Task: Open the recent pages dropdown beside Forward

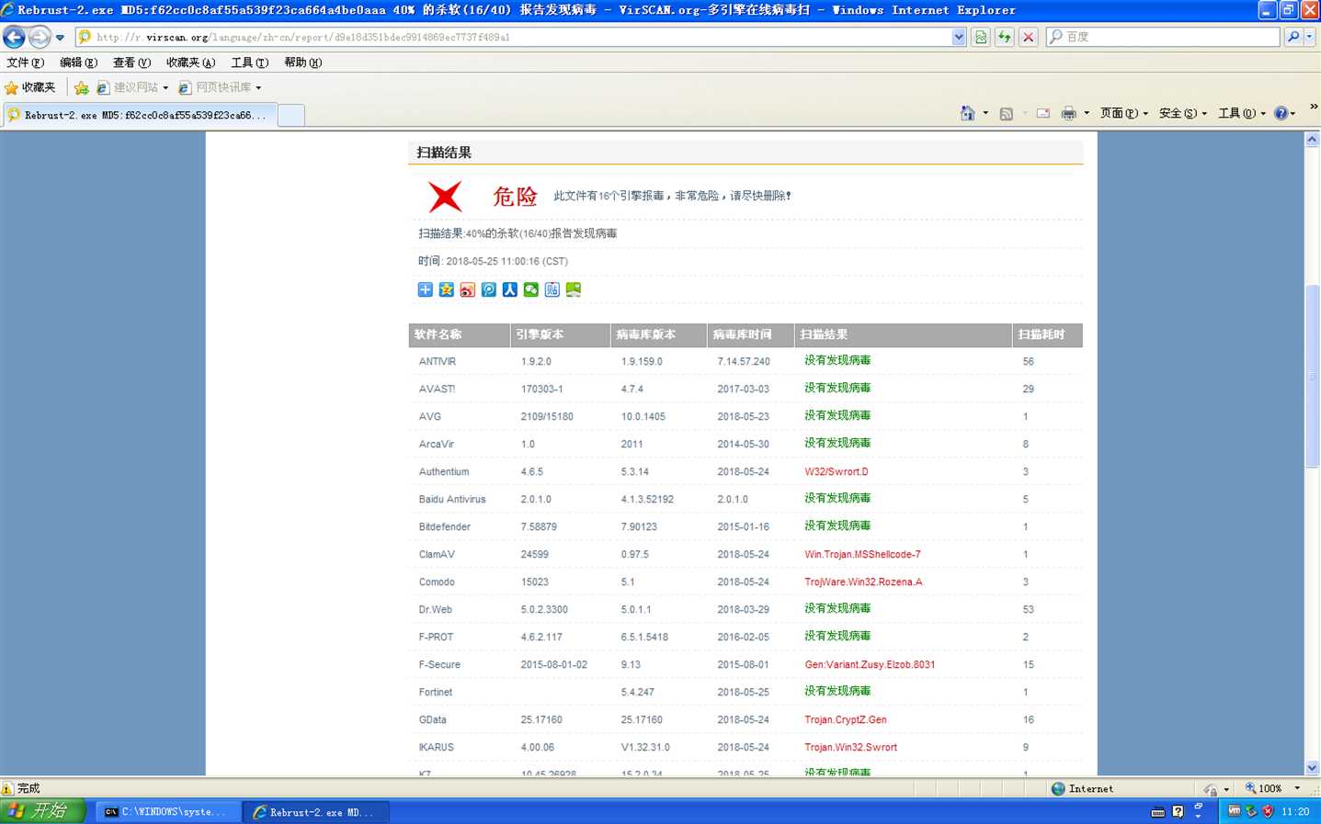Action: [x=60, y=38]
